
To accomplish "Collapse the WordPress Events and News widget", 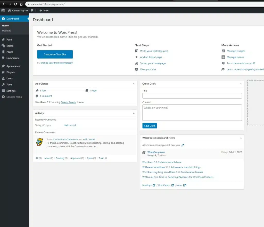I will 241,138.
